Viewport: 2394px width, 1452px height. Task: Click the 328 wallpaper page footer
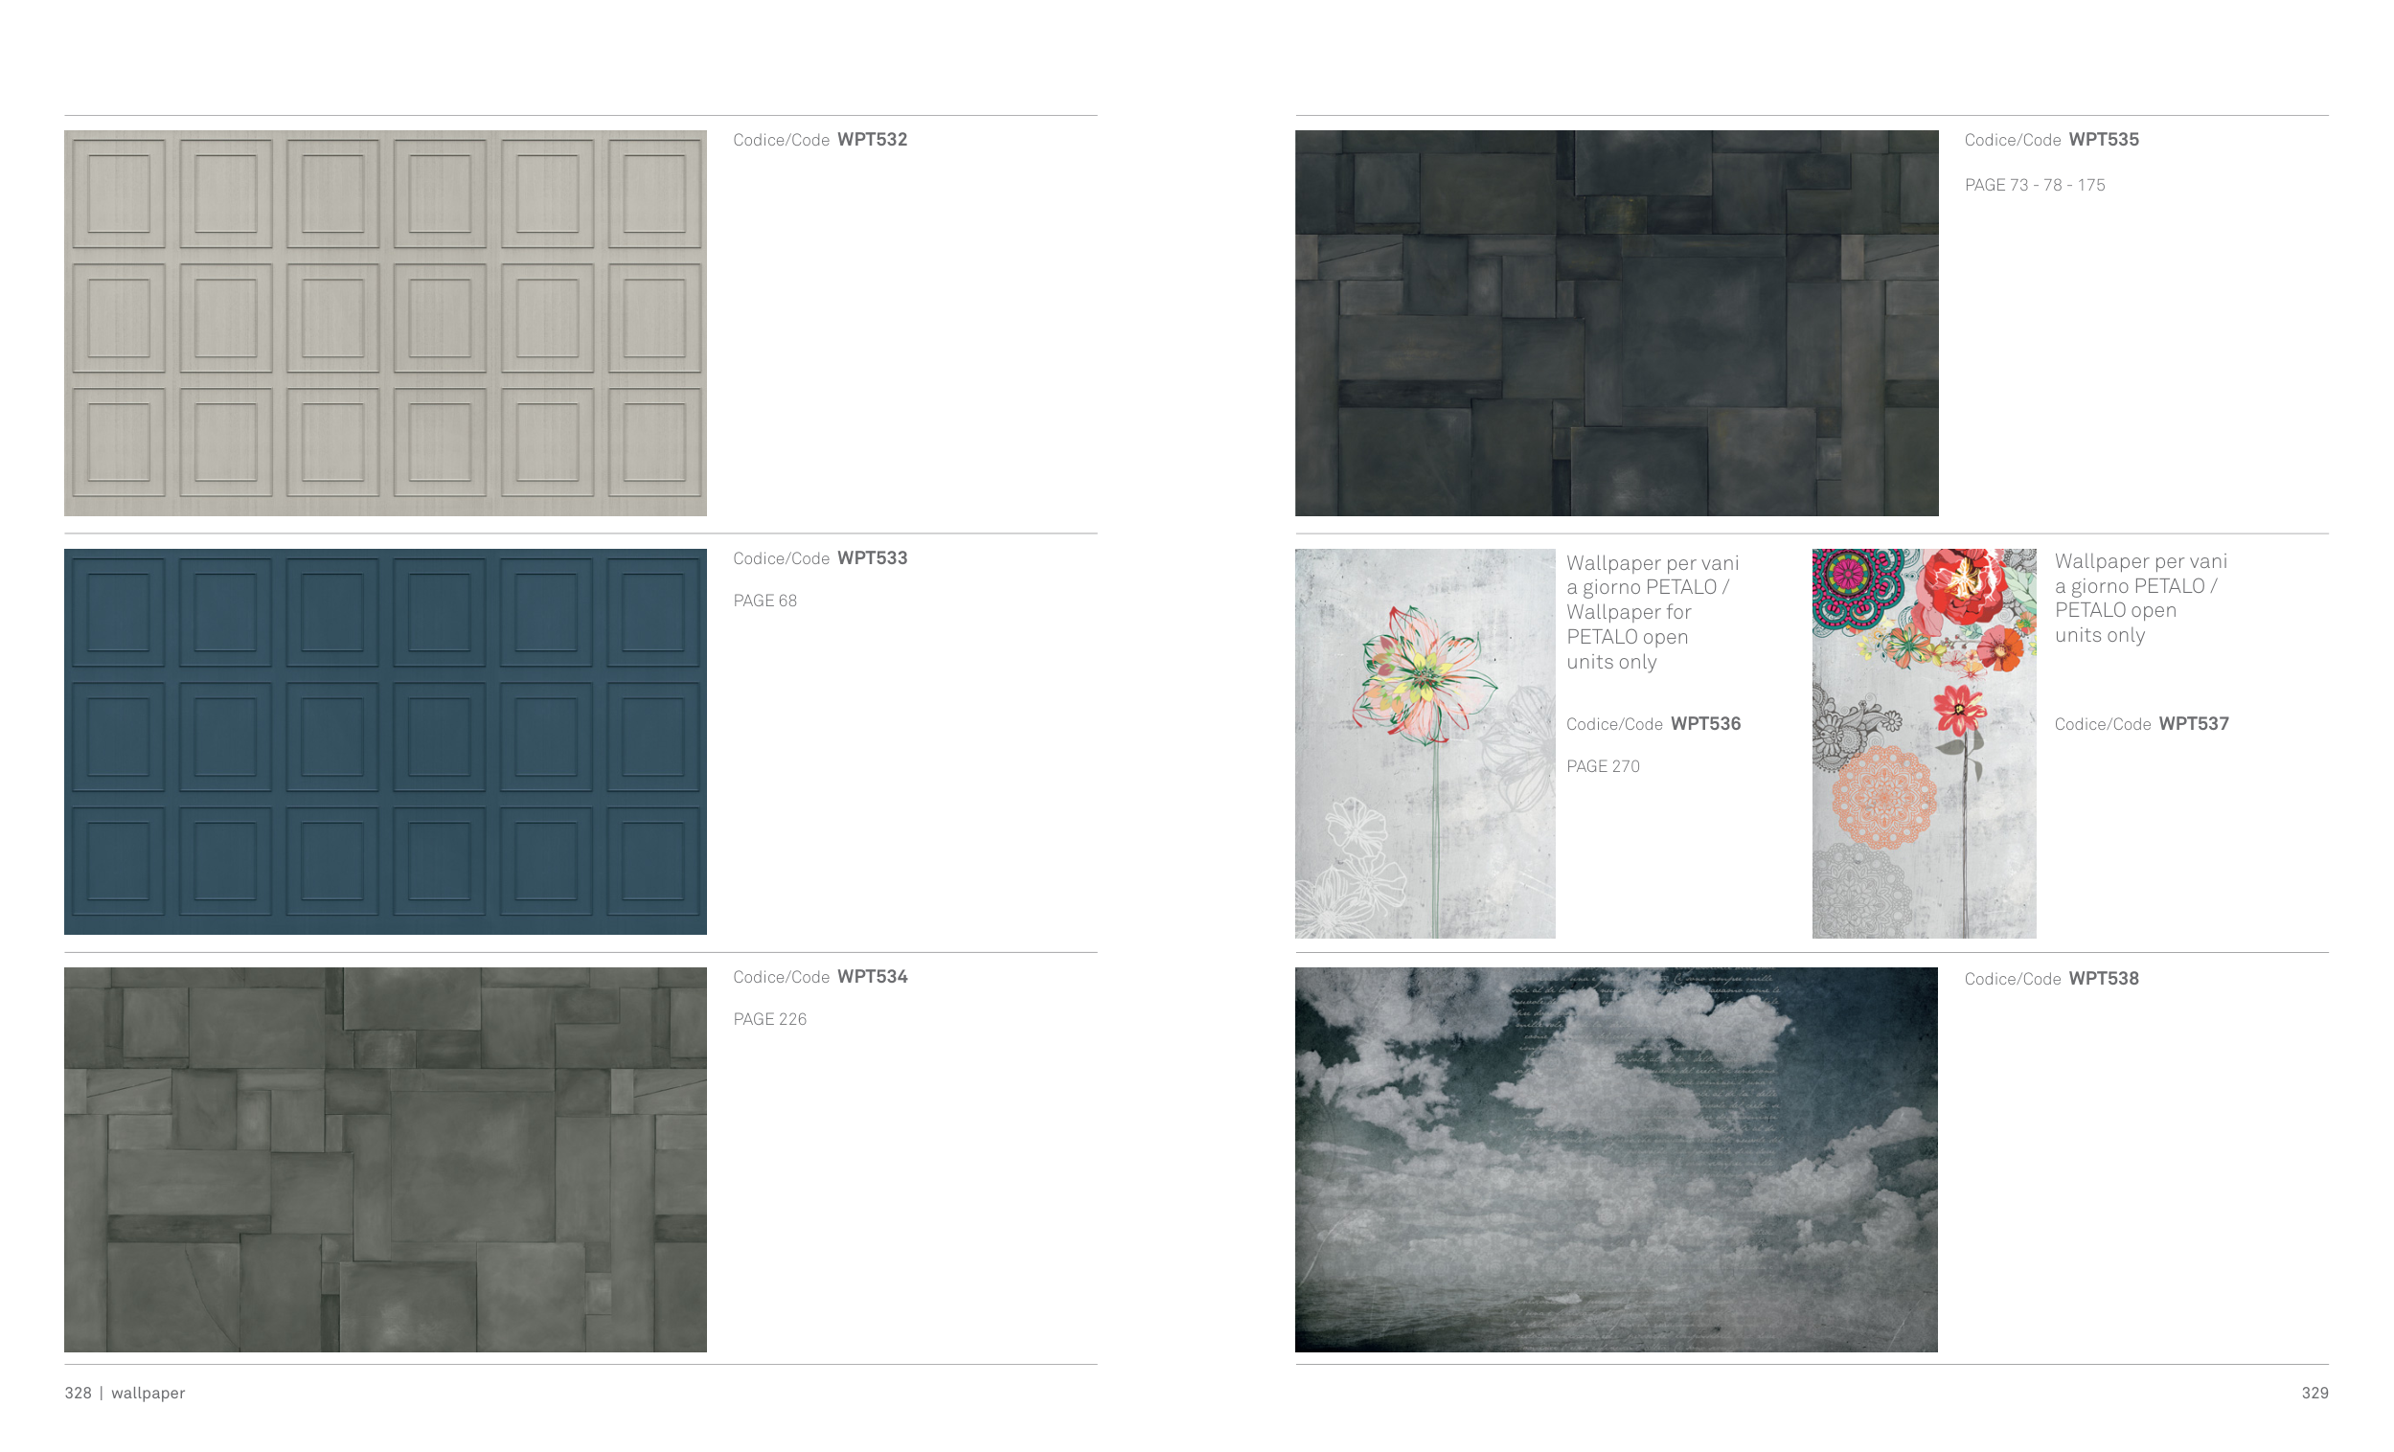[x=125, y=1393]
